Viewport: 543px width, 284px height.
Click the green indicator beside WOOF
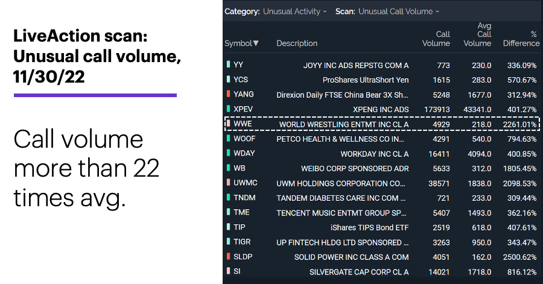point(228,138)
